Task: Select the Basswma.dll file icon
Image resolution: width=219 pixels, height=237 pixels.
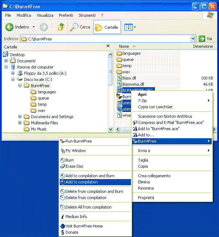Action: point(119,84)
